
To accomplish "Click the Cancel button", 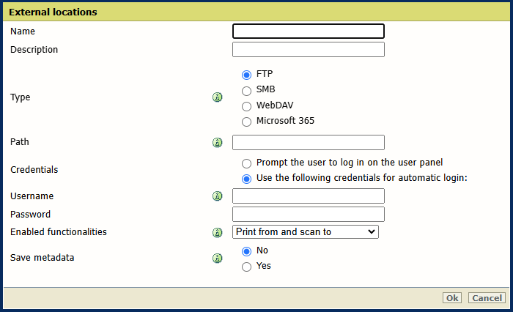I will (487, 298).
